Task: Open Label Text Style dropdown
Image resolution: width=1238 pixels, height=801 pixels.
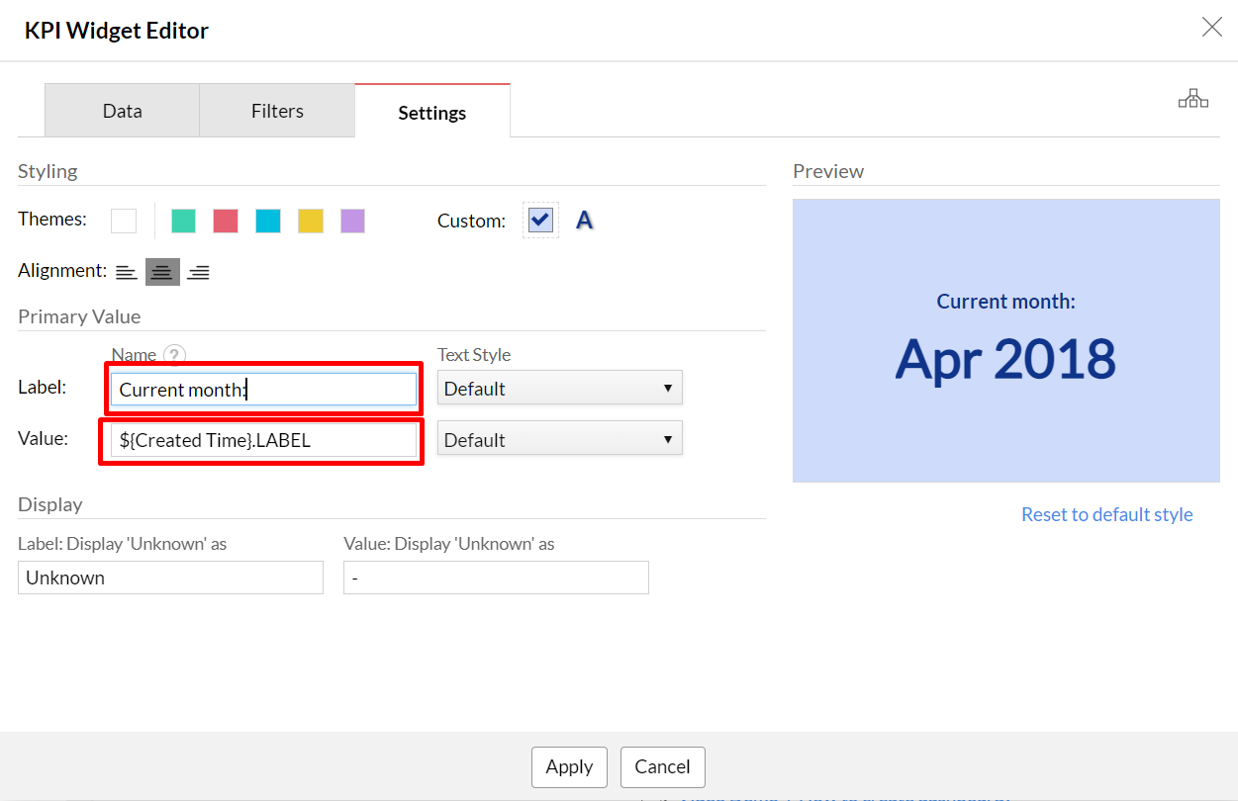Action: [559, 389]
